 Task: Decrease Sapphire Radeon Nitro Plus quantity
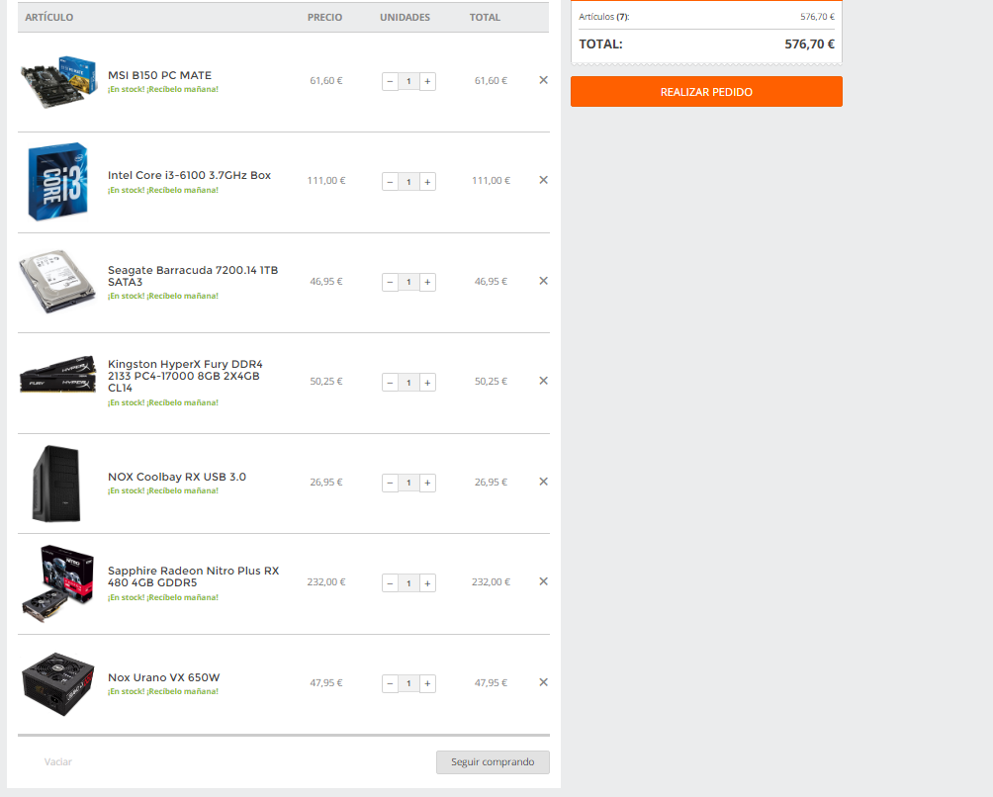[390, 583]
